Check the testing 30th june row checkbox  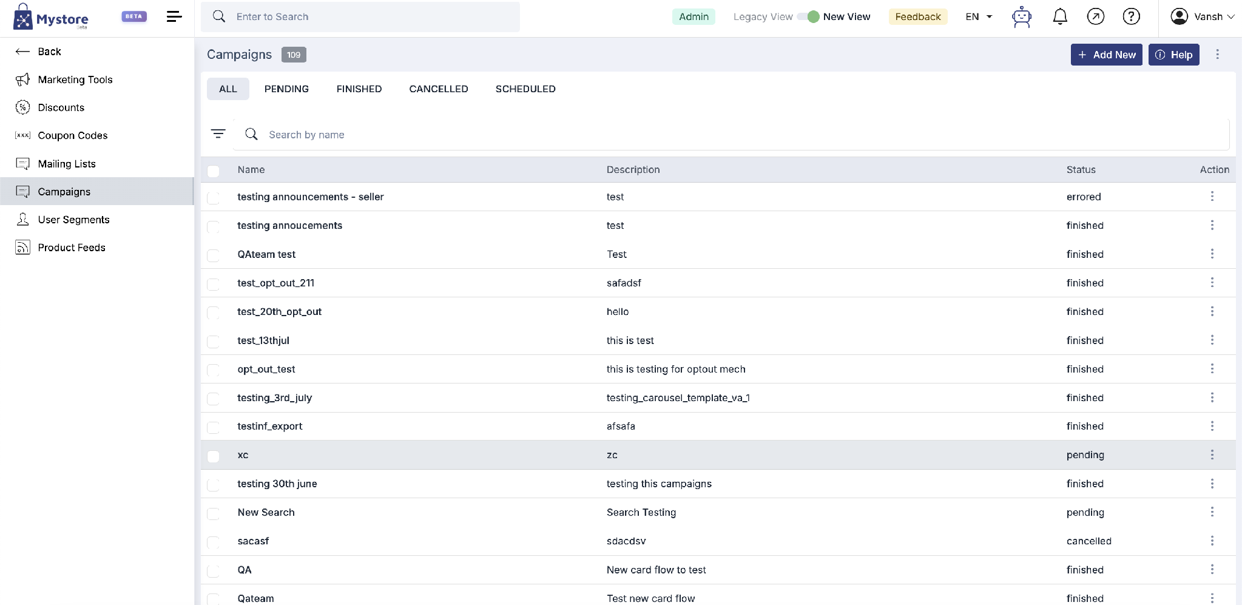[x=214, y=485]
